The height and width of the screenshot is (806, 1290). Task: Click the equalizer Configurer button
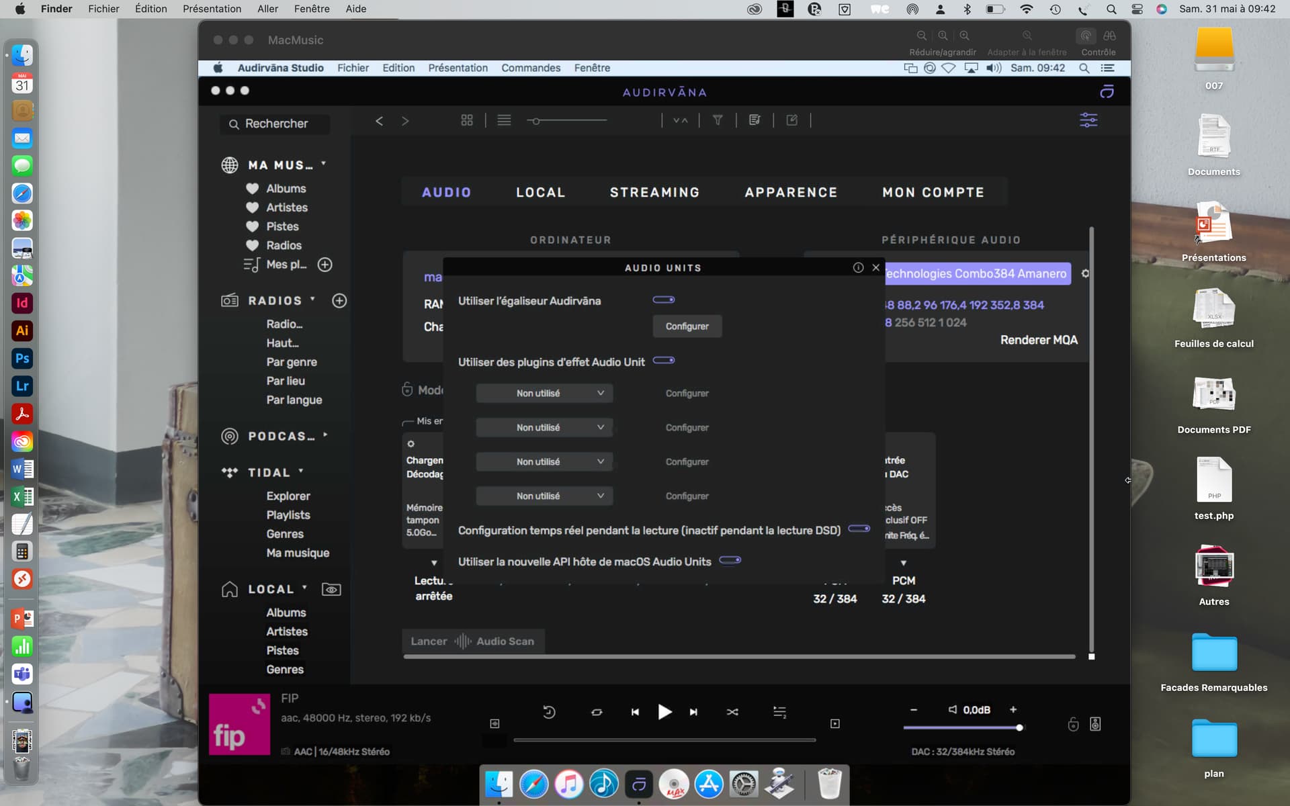click(687, 326)
